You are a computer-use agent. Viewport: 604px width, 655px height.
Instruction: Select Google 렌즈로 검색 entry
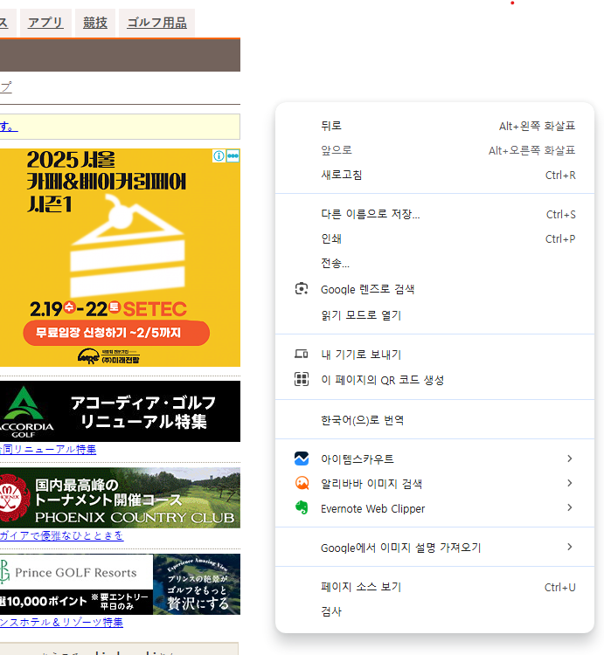(x=434, y=289)
